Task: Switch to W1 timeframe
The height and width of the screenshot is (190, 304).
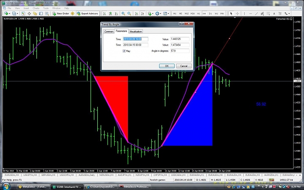Action: pos(216,14)
